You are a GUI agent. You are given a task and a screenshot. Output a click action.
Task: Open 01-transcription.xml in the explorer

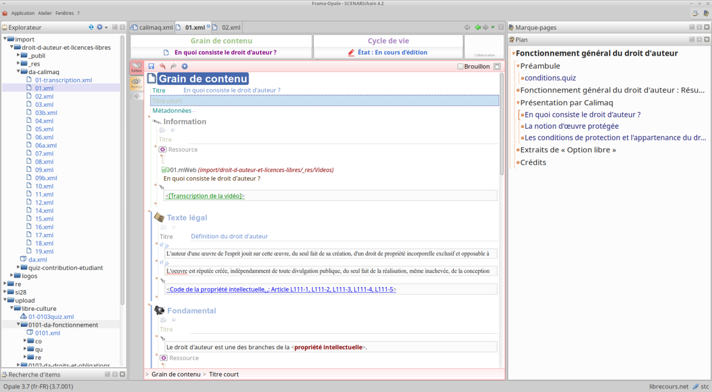coord(63,80)
